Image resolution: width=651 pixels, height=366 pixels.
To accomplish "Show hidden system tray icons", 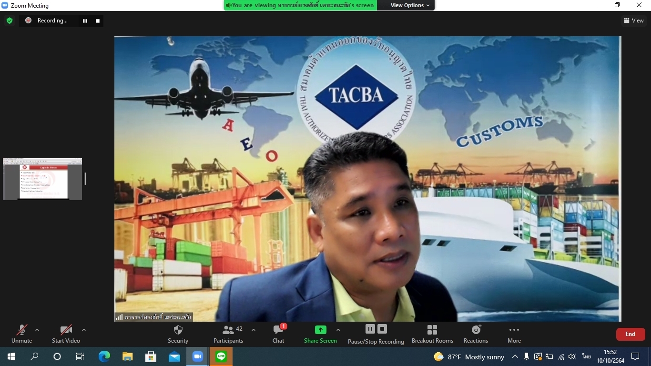I will click(x=515, y=356).
